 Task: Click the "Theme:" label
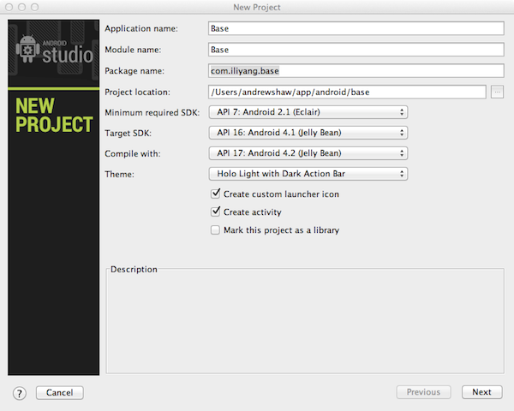(119, 174)
